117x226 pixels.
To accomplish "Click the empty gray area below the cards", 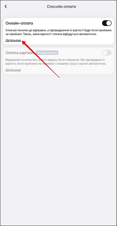I will tap(58, 144).
